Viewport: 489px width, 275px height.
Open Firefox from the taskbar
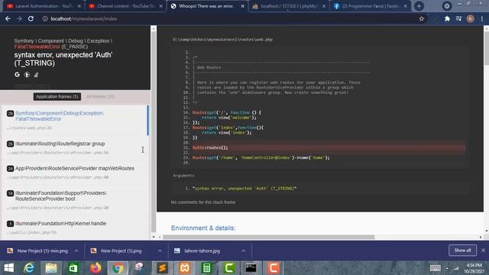click(x=96, y=268)
